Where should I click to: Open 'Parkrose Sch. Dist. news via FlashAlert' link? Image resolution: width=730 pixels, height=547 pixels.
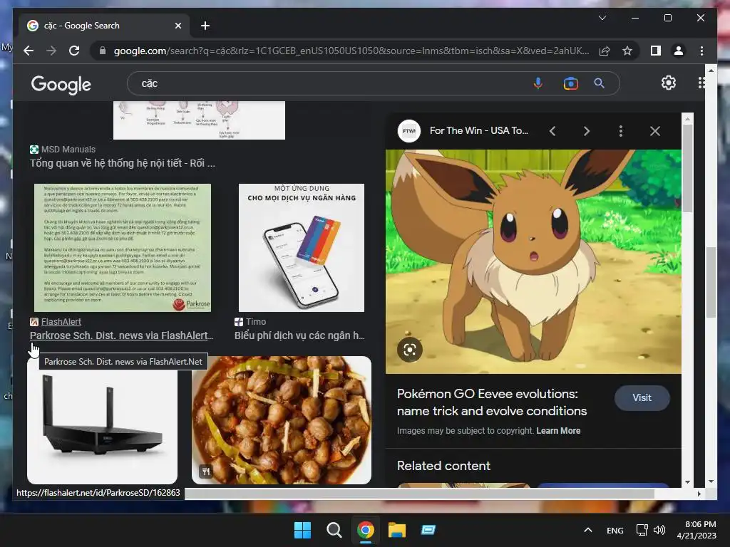121,335
